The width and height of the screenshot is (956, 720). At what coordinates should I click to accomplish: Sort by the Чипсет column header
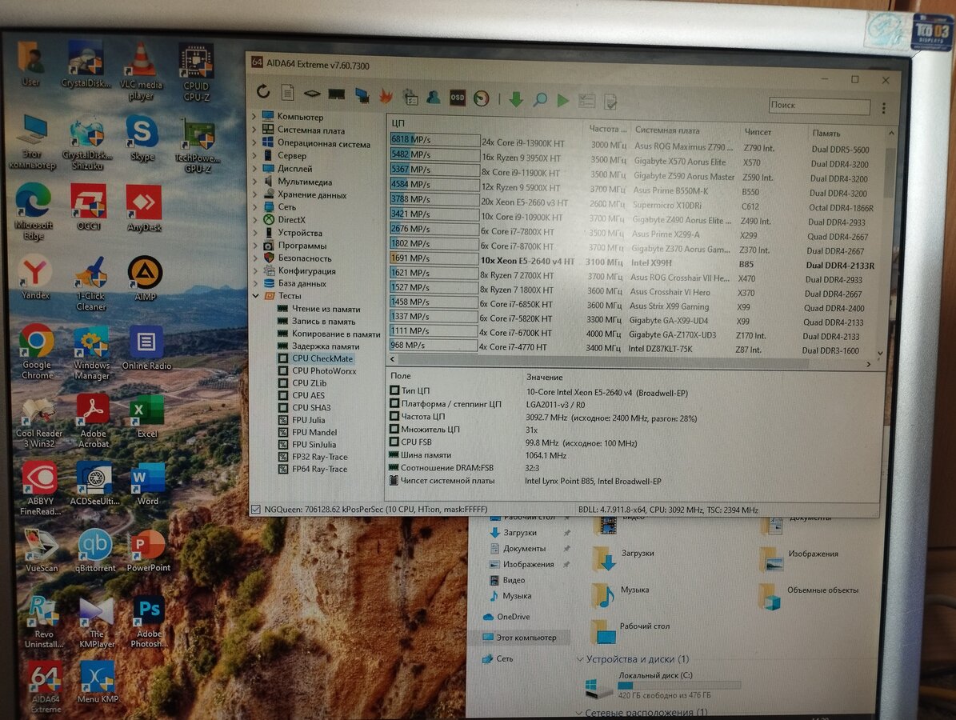(758, 132)
